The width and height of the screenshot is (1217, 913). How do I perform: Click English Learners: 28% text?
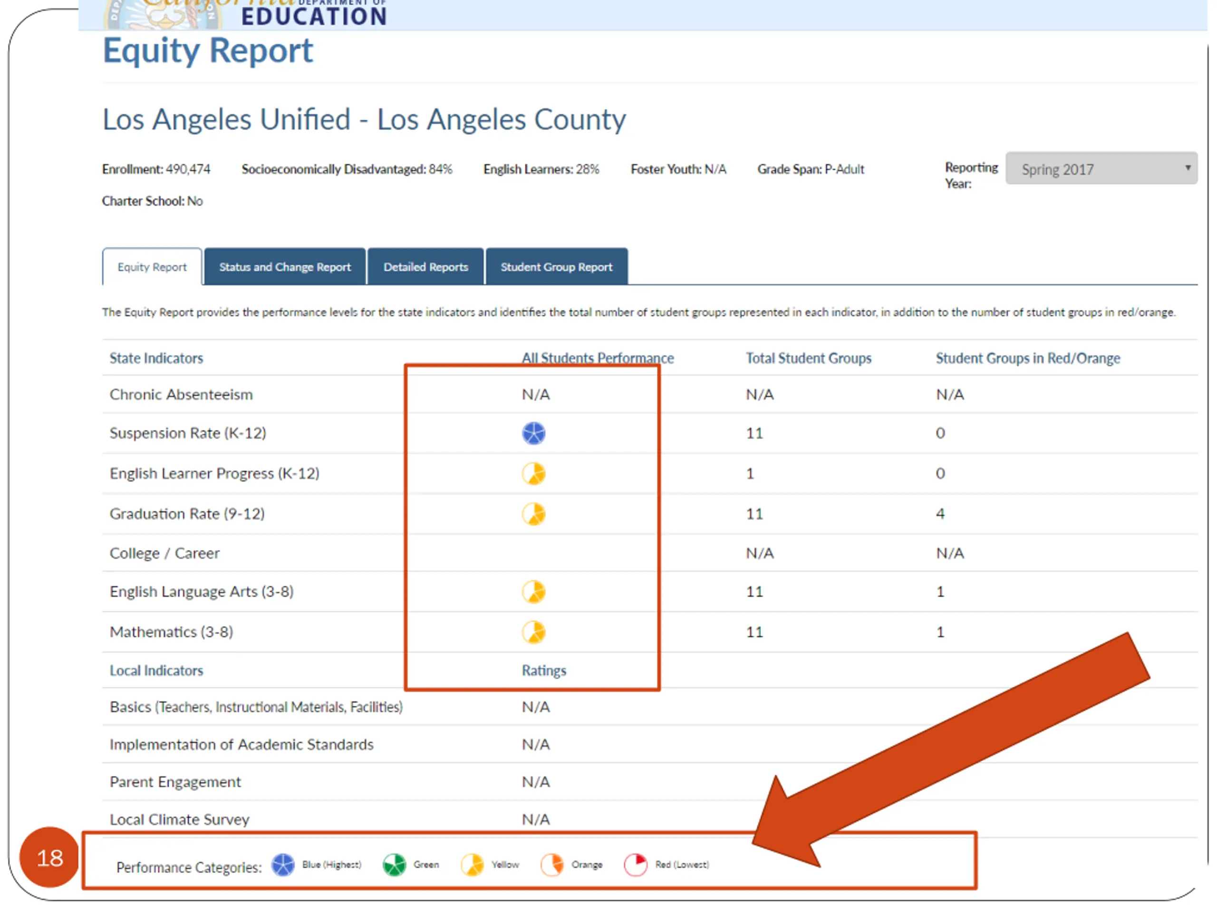[x=541, y=169]
